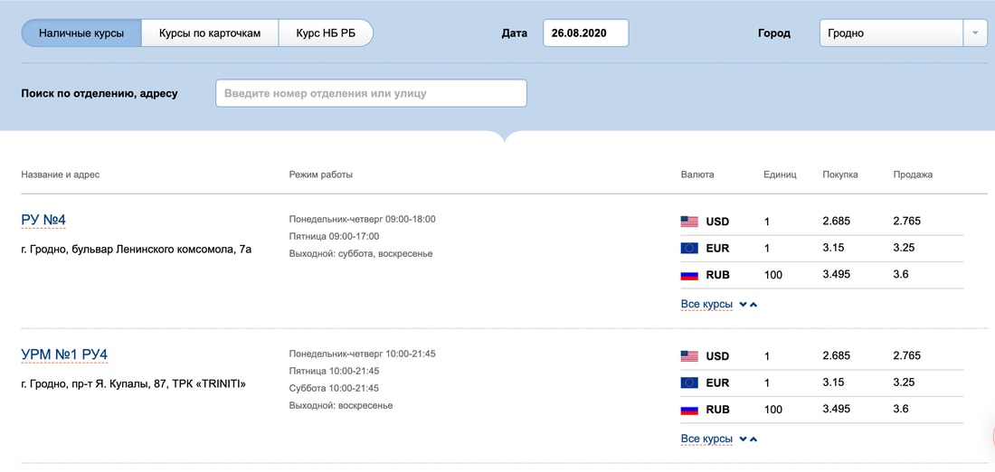Click the city dropdown arrow button
The width and height of the screenshot is (995, 472).
[x=974, y=33]
